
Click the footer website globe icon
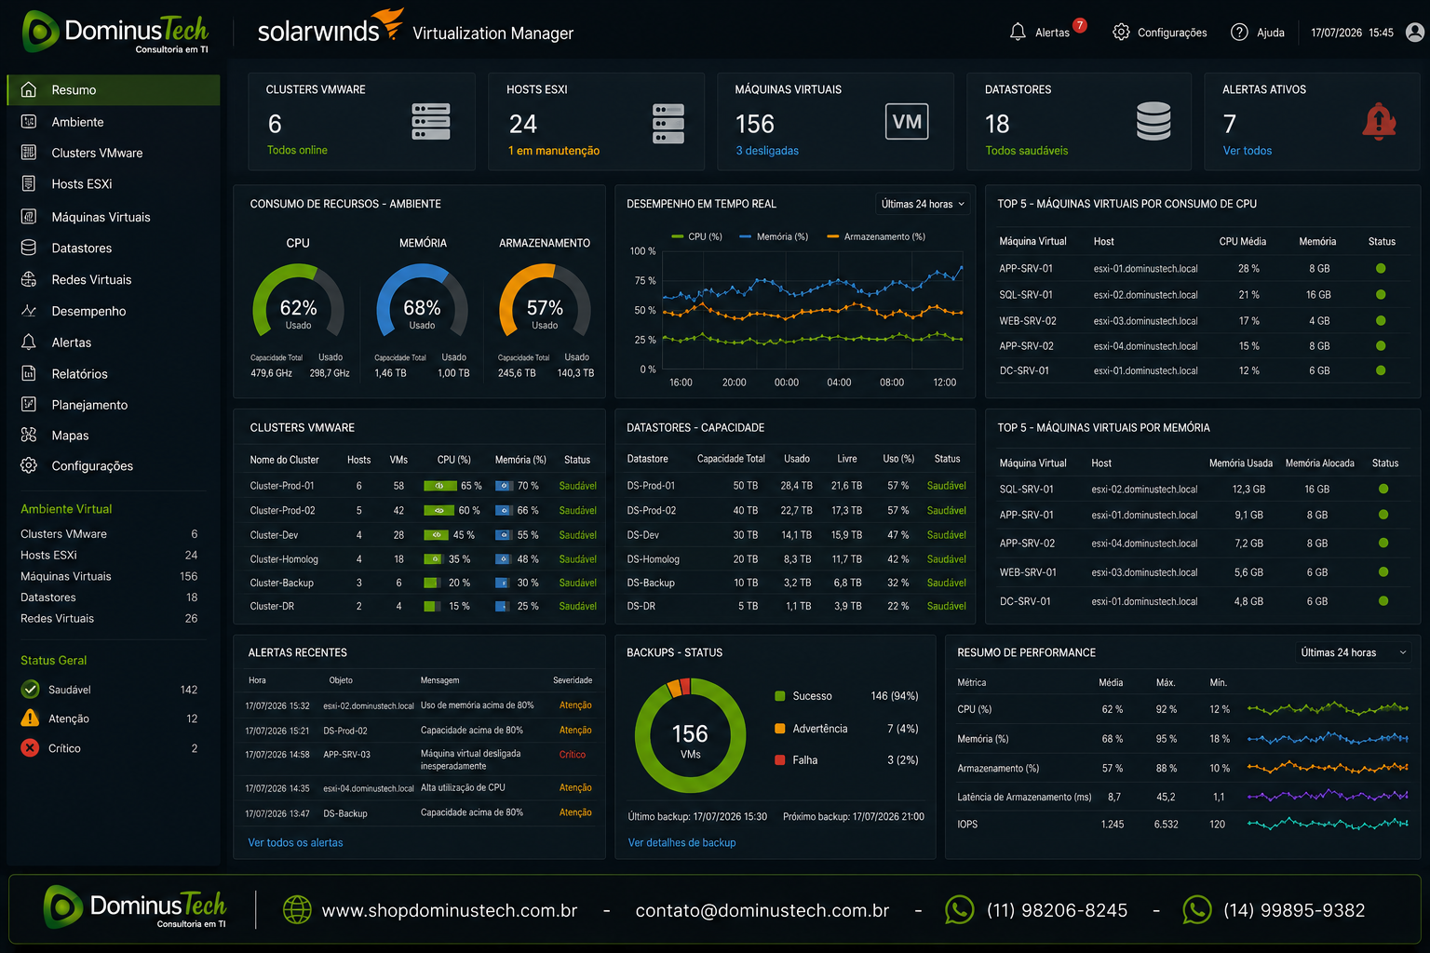coord(297,909)
